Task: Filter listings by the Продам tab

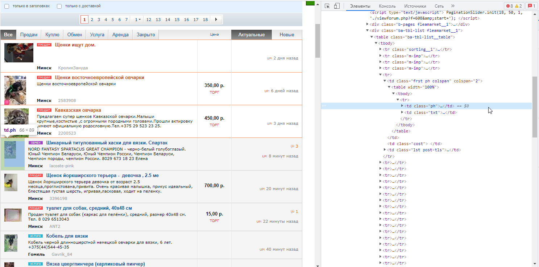Action: 29,35
